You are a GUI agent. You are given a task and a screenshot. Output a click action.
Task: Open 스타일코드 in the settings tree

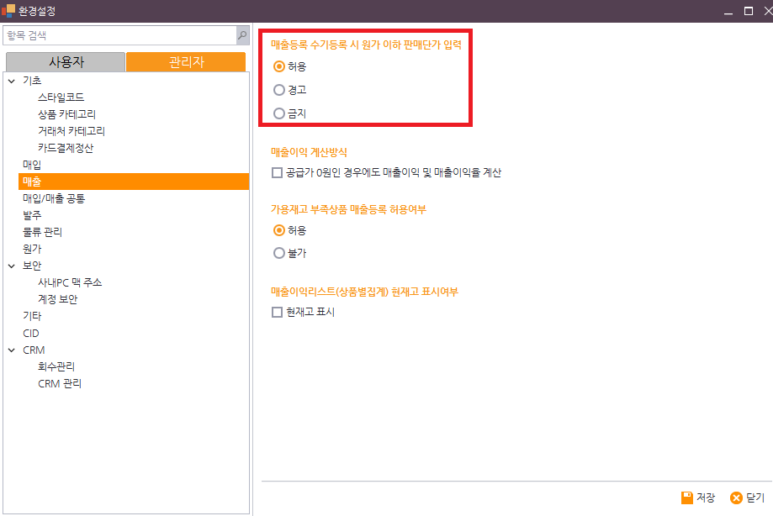61,97
